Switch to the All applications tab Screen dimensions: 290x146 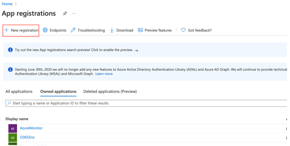tap(19, 92)
